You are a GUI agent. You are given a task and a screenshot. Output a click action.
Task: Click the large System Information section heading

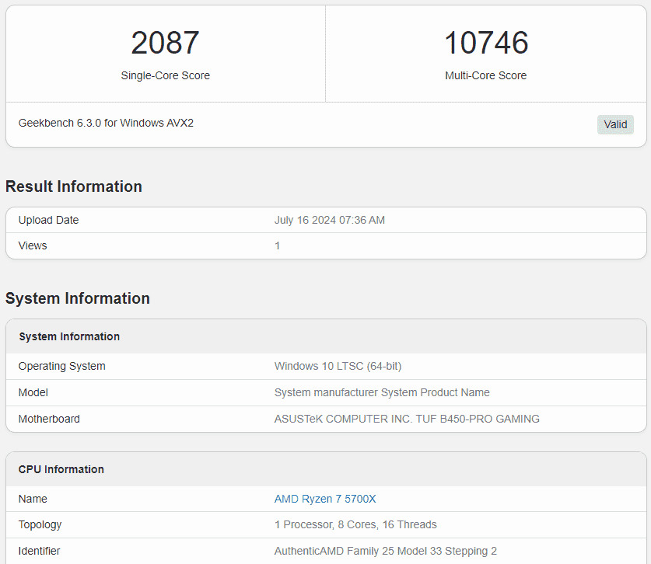(x=78, y=298)
